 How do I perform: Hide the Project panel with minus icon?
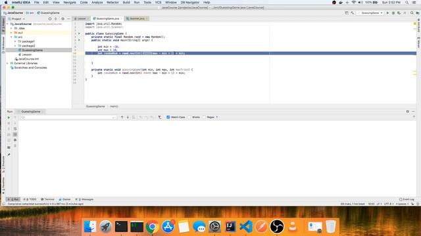[68, 19]
